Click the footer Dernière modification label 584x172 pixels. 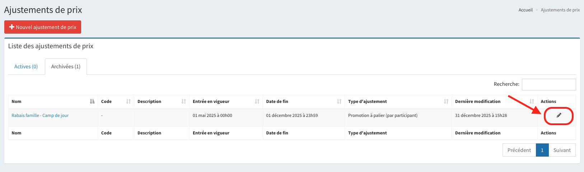pos(478,133)
